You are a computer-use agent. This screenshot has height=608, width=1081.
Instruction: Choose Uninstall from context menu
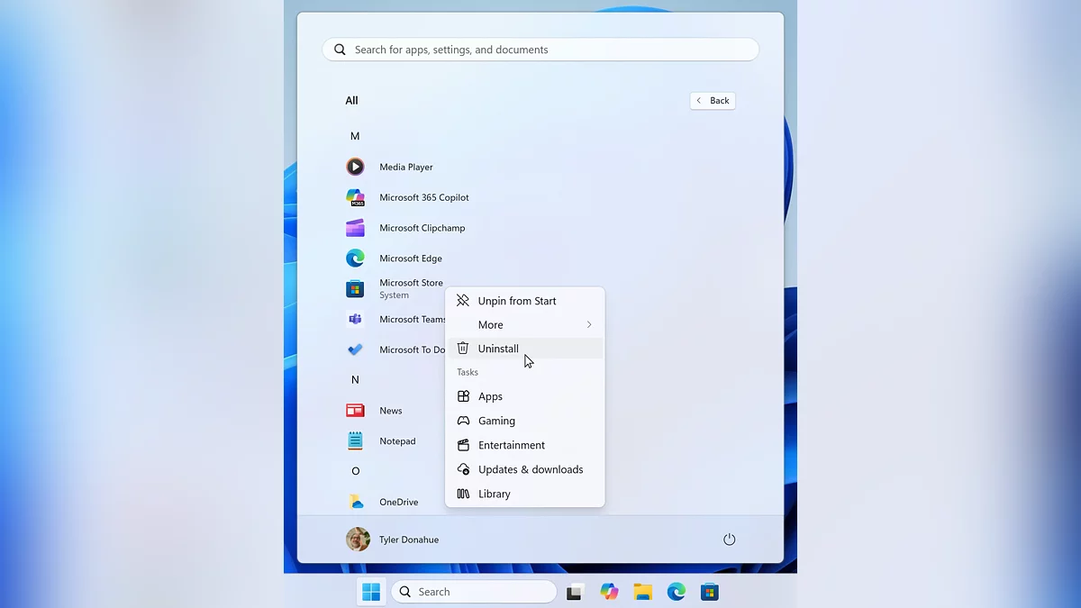coord(525,349)
